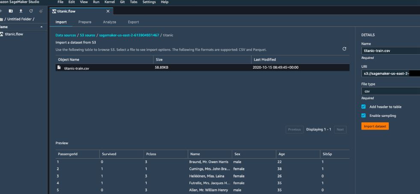Click the 2020-10-15 last modified timestamp
Image resolution: width=420 pixels, height=194 pixels.
[275, 67]
